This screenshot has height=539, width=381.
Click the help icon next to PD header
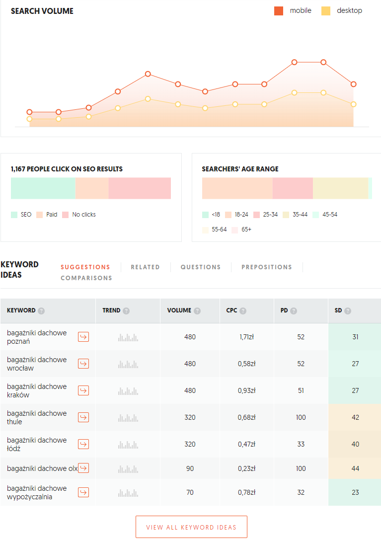pyautogui.click(x=293, y=311)
